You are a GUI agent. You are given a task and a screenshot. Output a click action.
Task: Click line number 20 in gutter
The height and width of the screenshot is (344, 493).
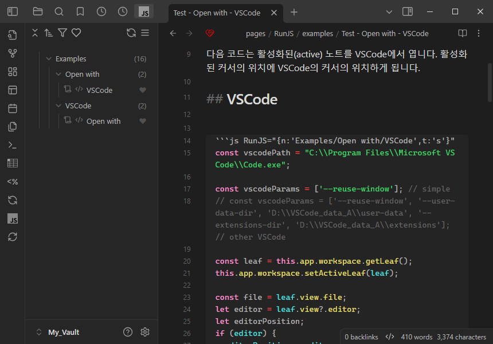(187, 261)
